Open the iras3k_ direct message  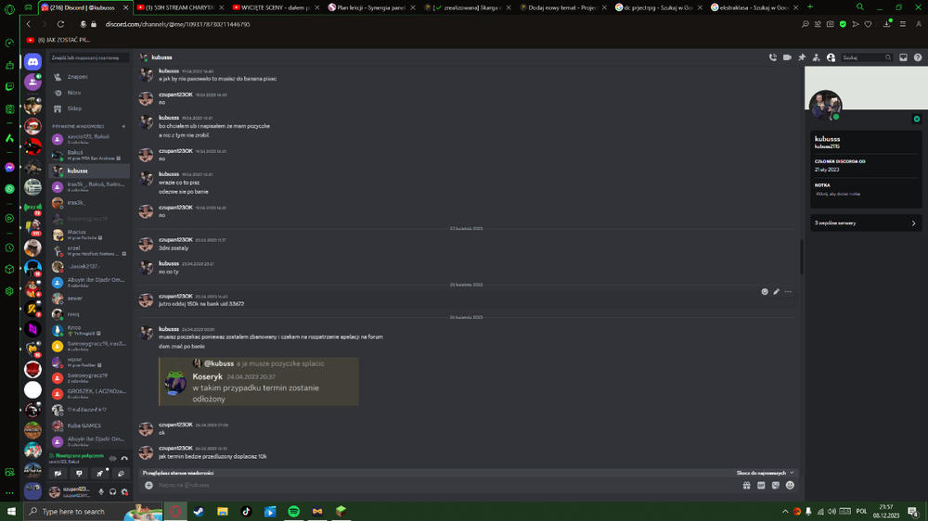point(89,203)
